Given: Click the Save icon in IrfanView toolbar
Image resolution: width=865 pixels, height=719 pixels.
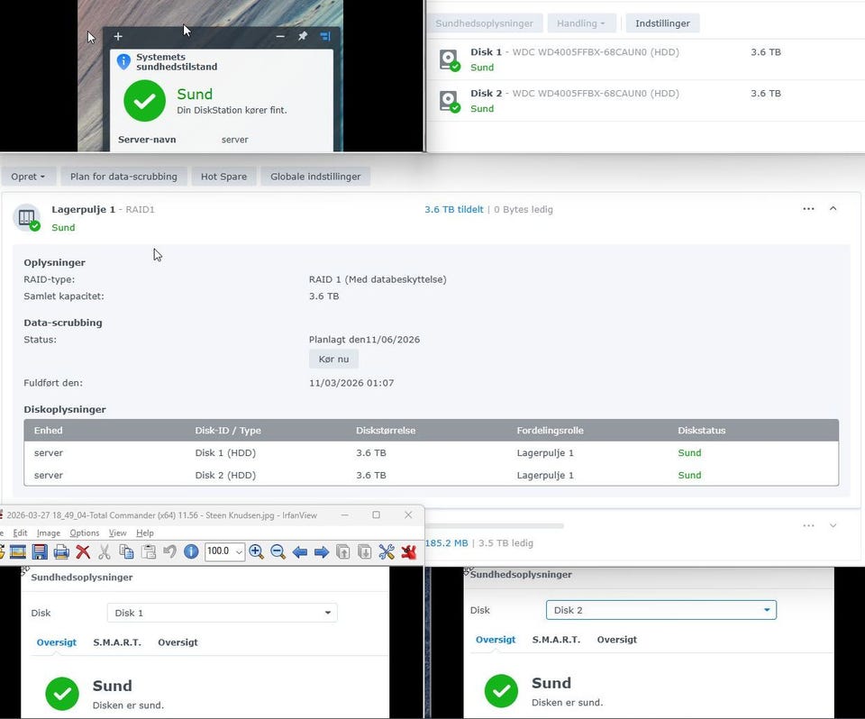Looking at the screenshot, I should point(40,551).
